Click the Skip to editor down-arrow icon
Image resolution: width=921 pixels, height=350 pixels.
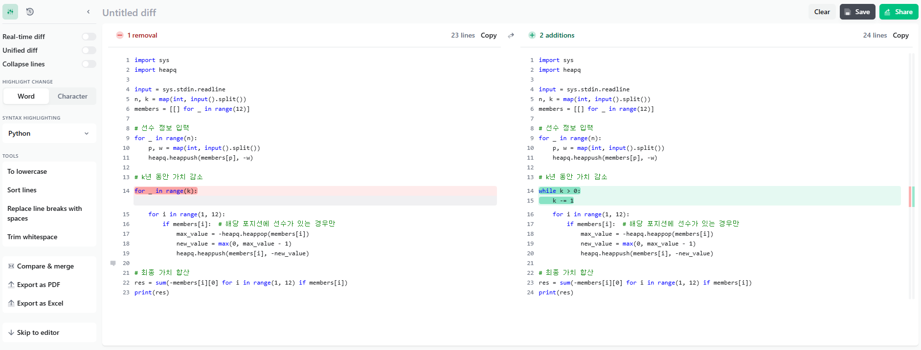pyautogui.click(x=11, y=332)
